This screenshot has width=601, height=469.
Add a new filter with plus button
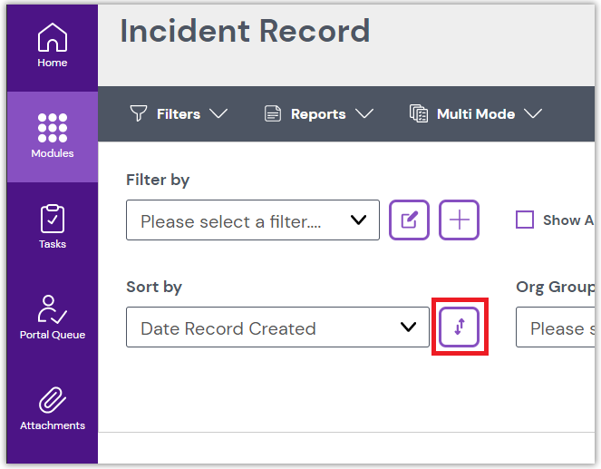(460, 220)
